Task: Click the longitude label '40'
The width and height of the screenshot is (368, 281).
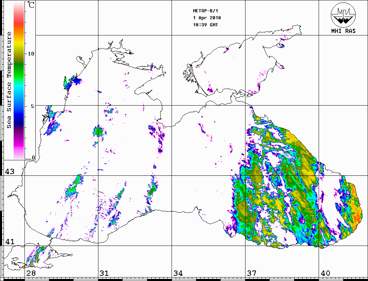Action: point(325,273)
